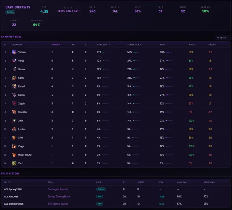Click the DAPTION#TWTV player name
The width and height of the screenshot is (232, 210).
tap(18, 7)
